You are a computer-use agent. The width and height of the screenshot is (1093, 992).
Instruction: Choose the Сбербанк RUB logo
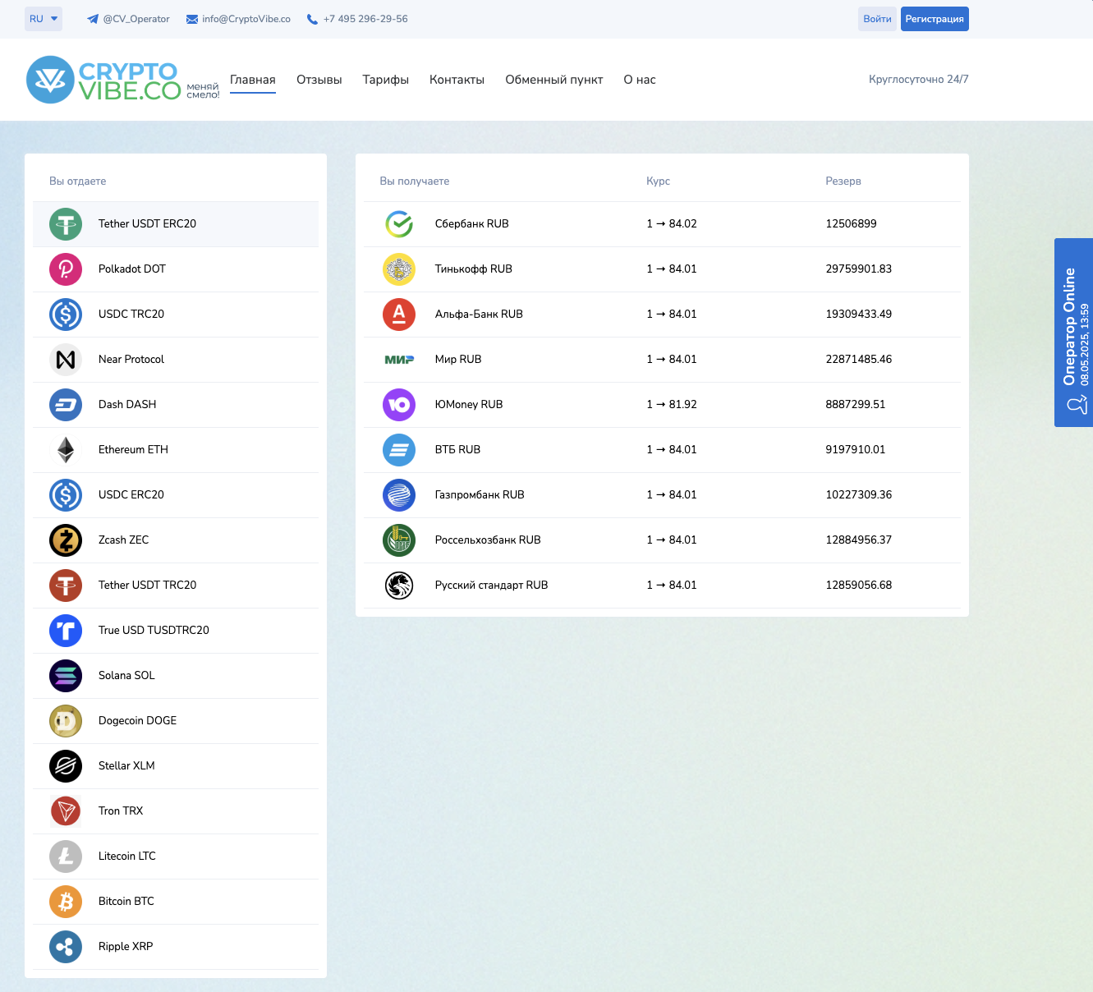click(x=399, y=224)
